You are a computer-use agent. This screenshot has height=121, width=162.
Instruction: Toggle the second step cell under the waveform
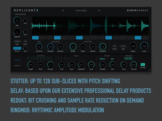43,38
